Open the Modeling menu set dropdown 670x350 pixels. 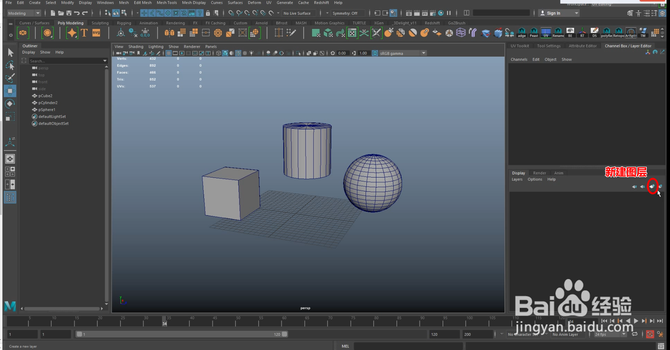tap(24, 13)
